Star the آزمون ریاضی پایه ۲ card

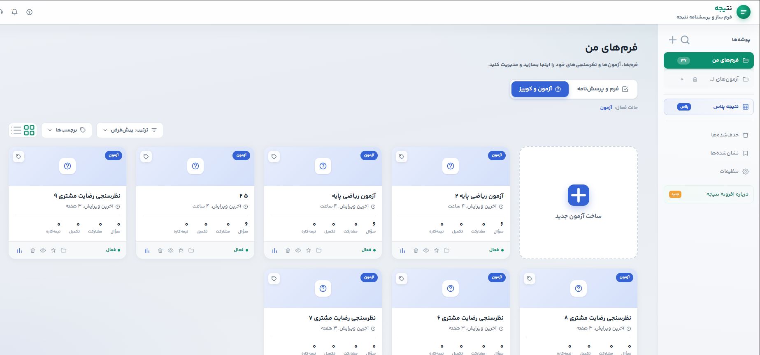437,250
